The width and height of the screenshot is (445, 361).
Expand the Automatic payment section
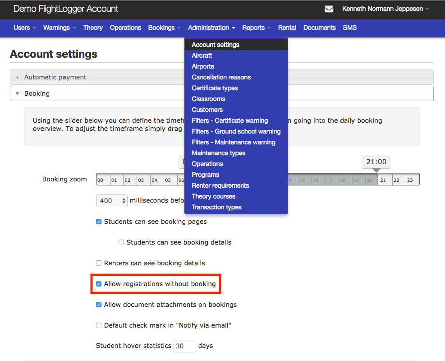[97, 77]
